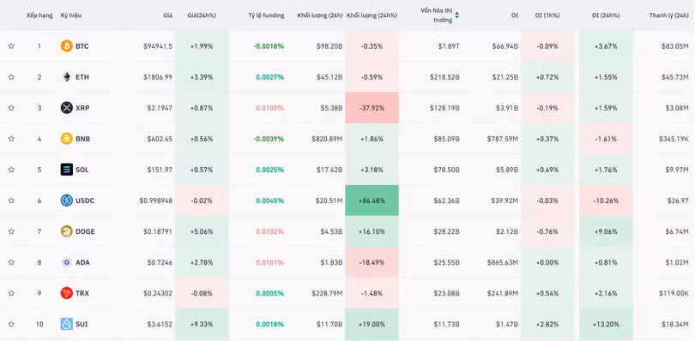This screenshot has height=341, width=695.
Task: Favorite BTC with its star icon
Action: (11, 46)
